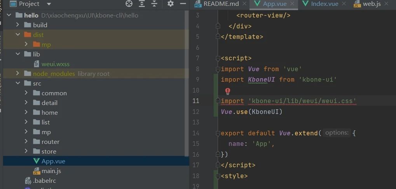Select weui.wxss in the lib folder
The image size is (396, 189).
coord(96,64)
